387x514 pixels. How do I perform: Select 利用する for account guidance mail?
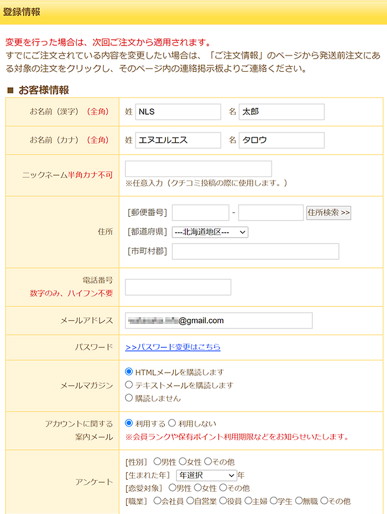[129, 423]
